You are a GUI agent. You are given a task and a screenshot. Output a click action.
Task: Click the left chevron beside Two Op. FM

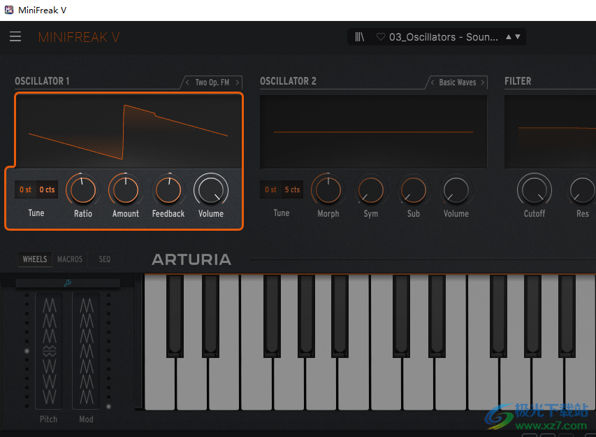tap(187, 82)
